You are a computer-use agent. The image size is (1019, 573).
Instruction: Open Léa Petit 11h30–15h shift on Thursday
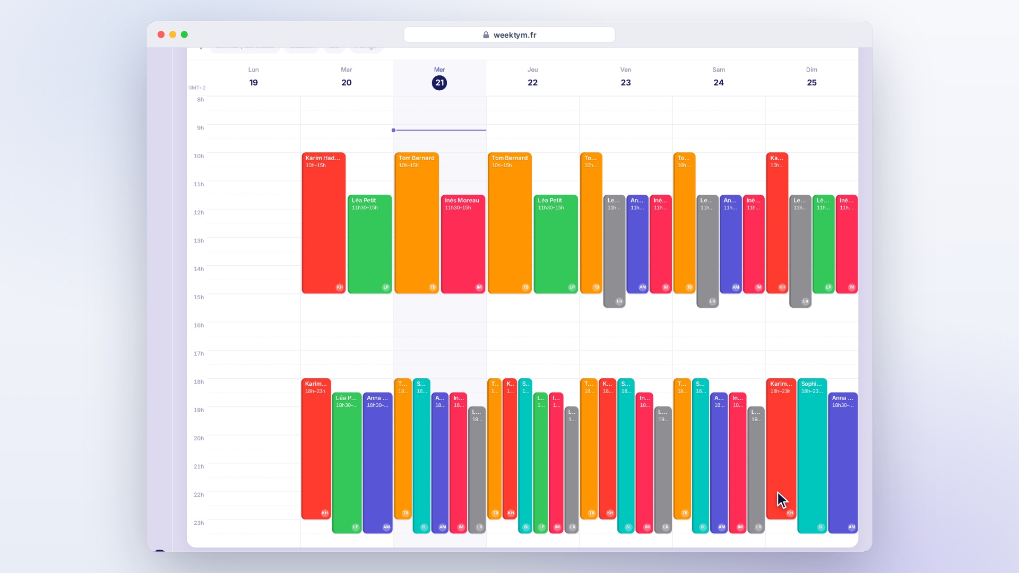[556, 244]
